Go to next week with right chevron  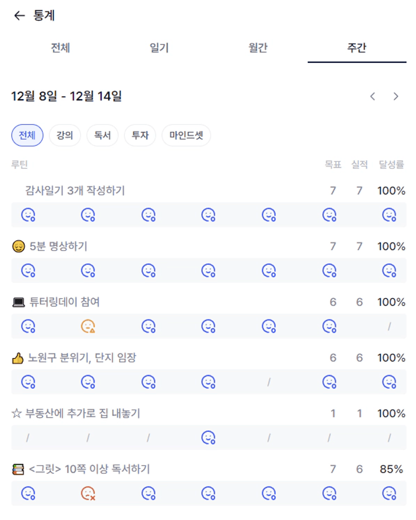396,96
